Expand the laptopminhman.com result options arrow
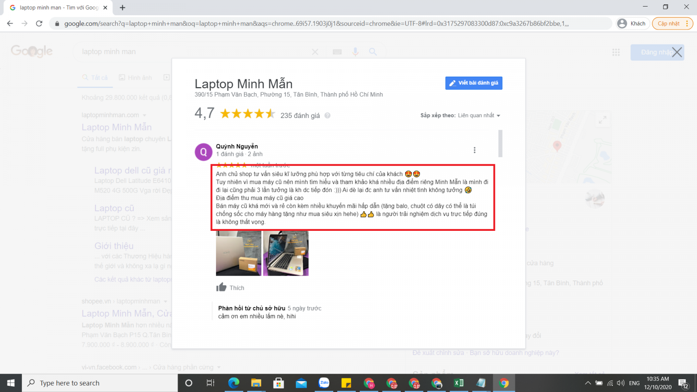697x392 pixels. 145,115
